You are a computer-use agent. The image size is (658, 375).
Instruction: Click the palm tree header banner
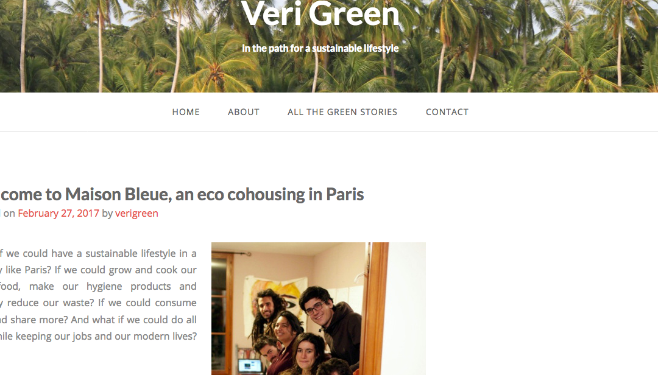pos(329,46)
